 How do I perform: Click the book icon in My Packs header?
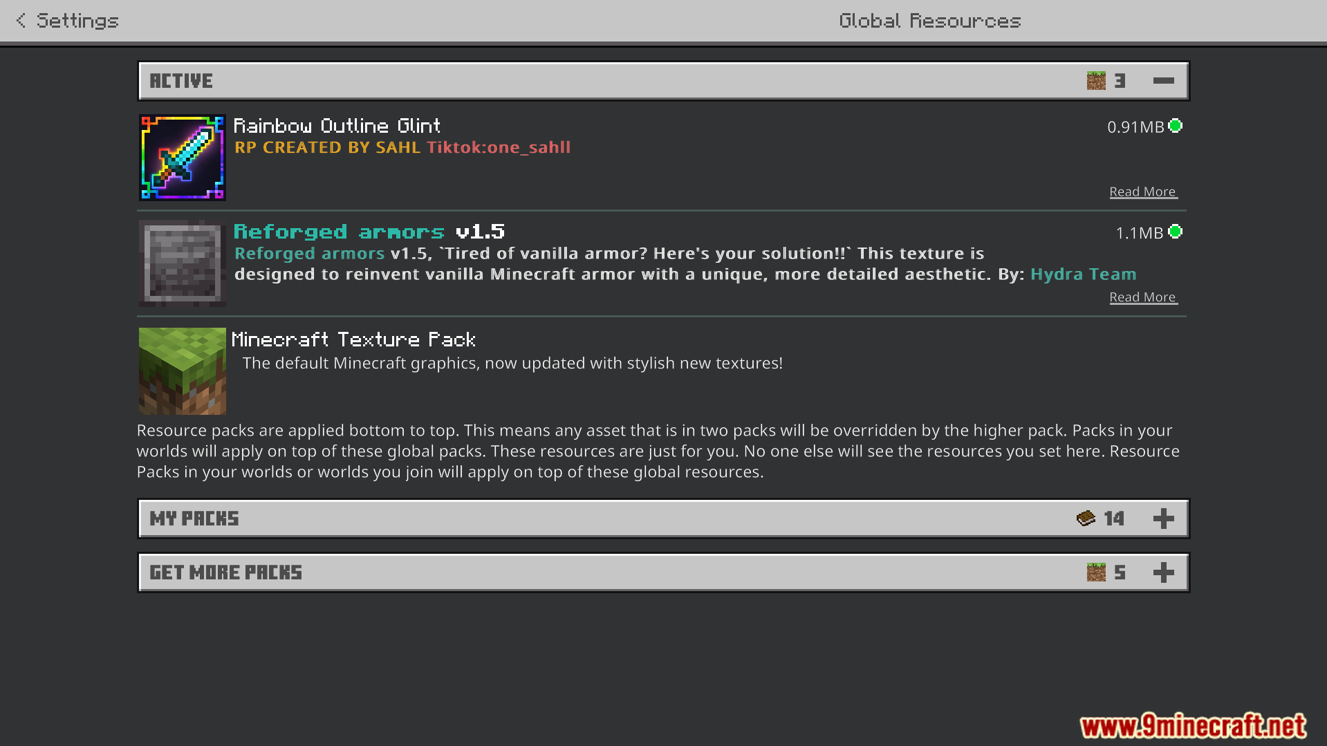pyautogui.click(x=1086, y=519)
